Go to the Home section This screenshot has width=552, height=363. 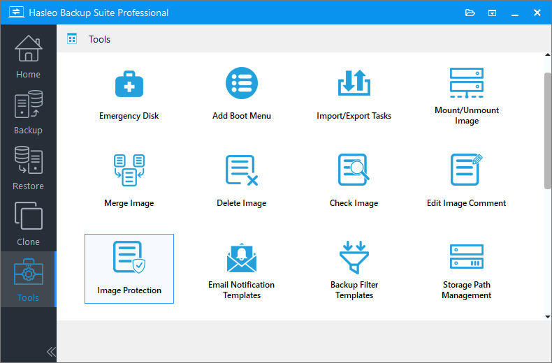pos(28,57)
